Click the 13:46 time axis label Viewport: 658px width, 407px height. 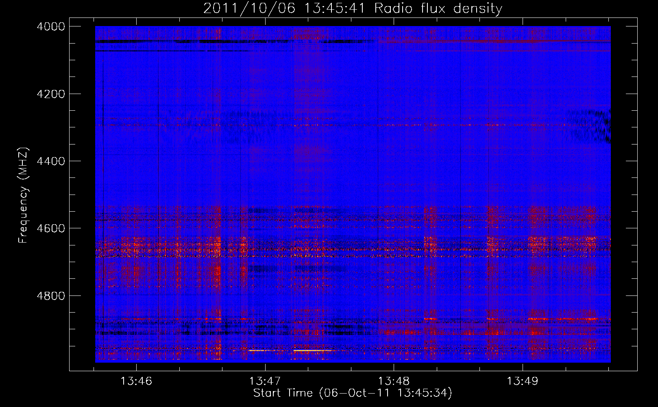[x=136, y=381]
